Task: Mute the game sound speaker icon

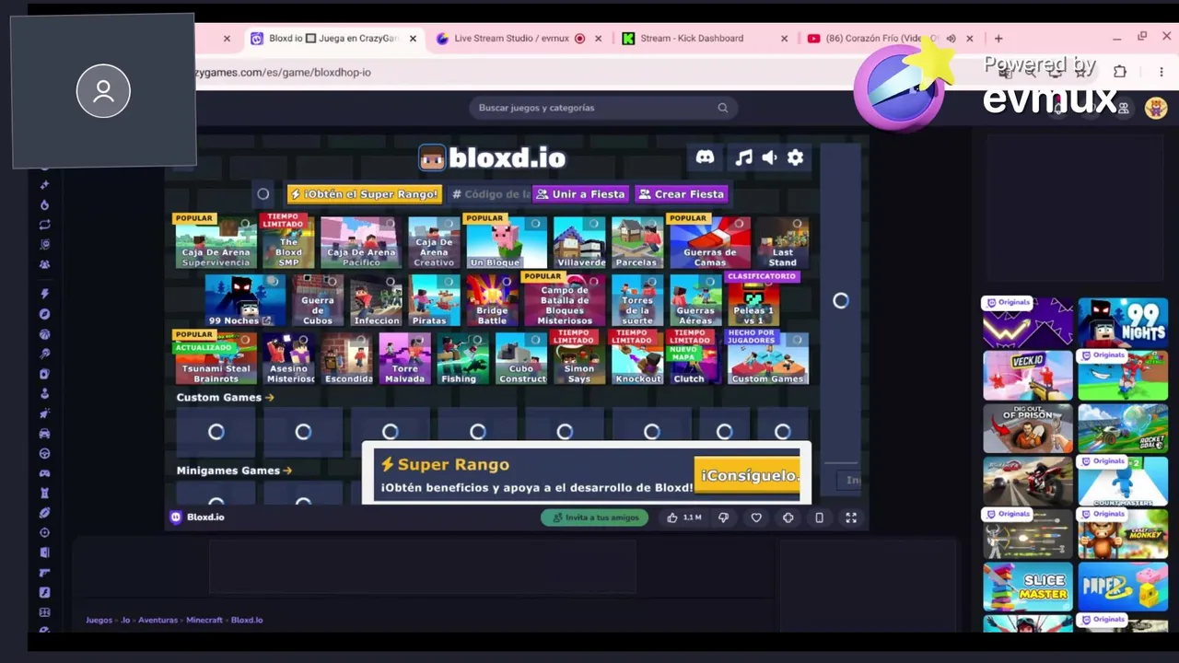Action: [769, 157]
